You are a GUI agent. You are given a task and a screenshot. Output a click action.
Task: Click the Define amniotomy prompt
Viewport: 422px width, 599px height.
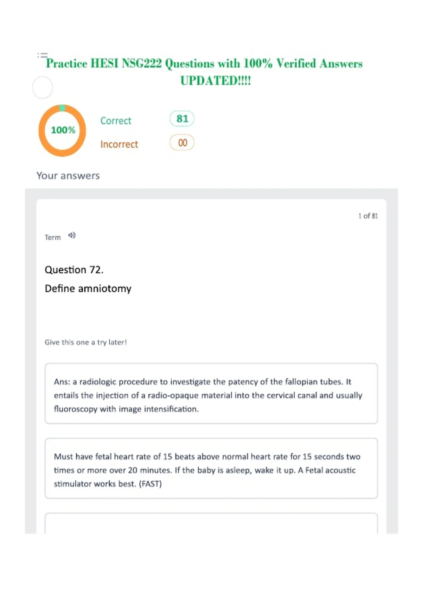[x=88, y=289]
